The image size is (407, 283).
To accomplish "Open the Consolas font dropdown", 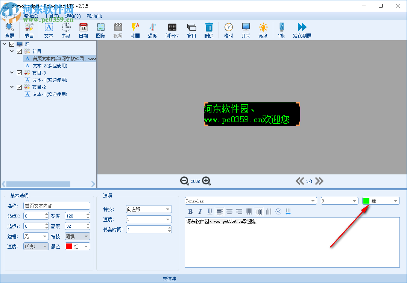I will pos(251,201).
